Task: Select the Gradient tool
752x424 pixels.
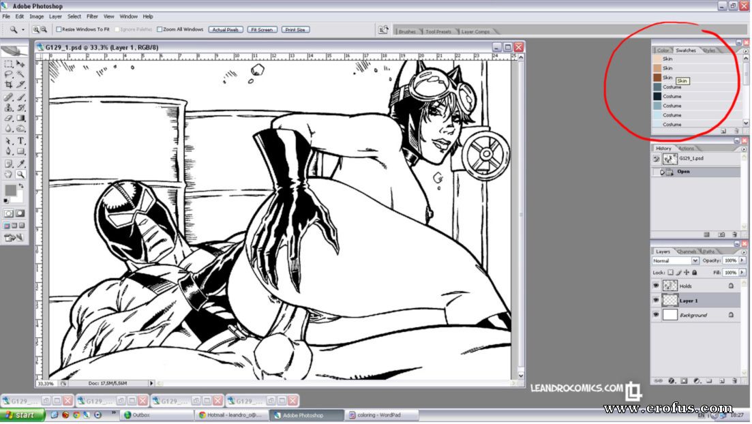Action: (20, 118)
